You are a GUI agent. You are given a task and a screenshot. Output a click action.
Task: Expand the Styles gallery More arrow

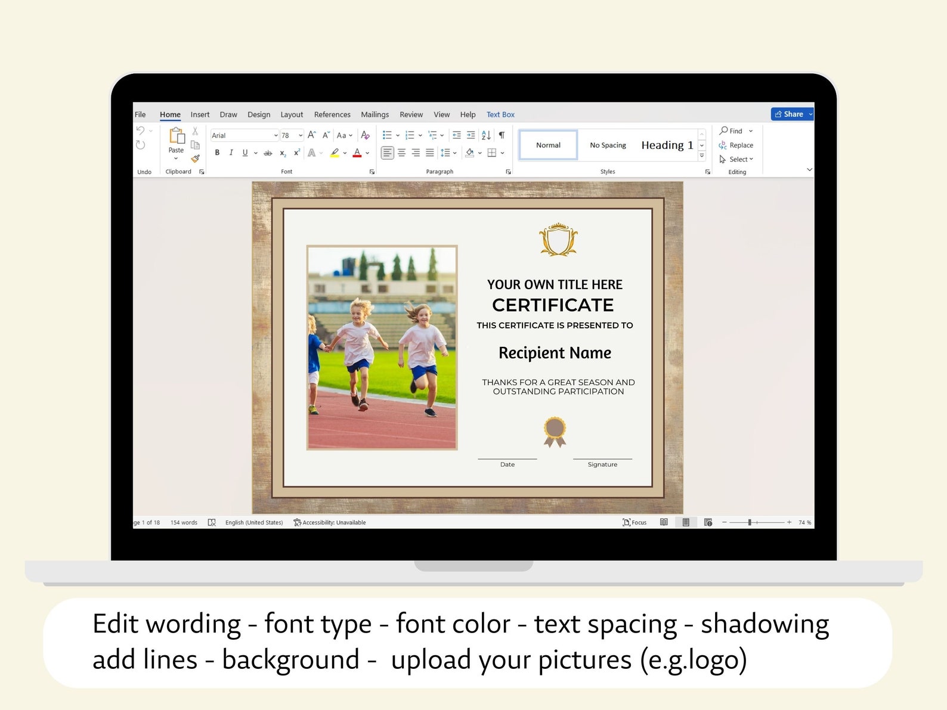702,156
